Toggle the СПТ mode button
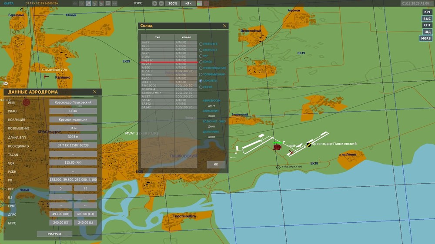Viewport: 435px width, 244px height. tap(427, 25)
